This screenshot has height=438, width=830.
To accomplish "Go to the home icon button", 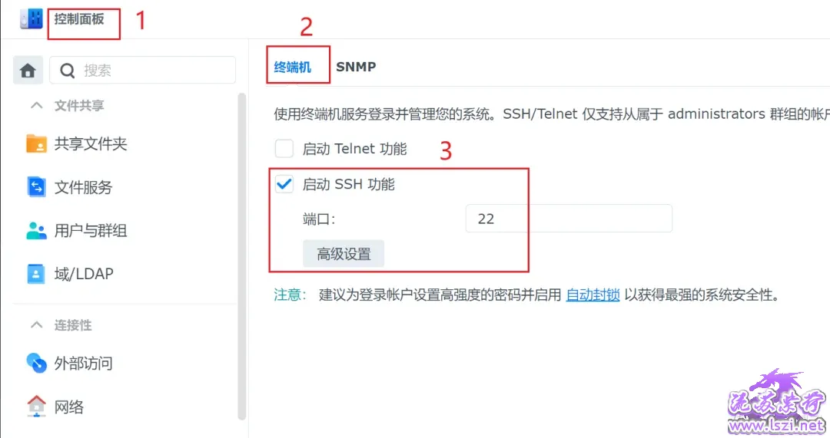I will point(28,71).
